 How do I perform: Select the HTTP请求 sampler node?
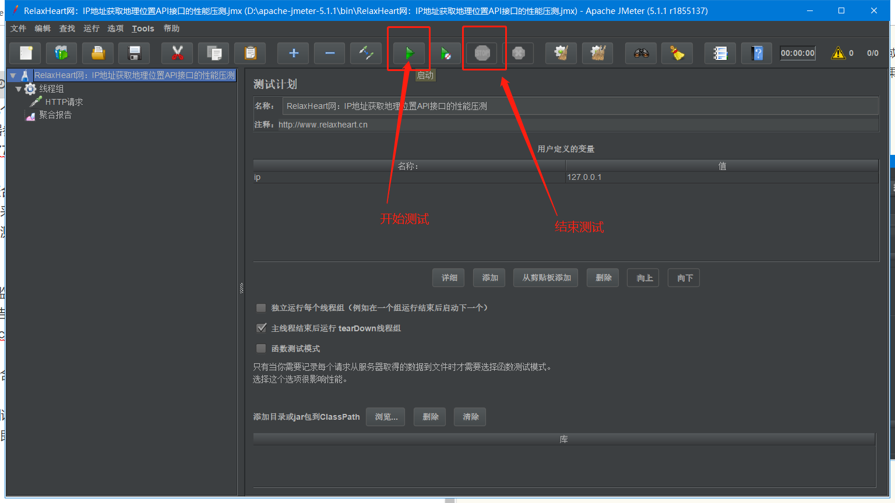pyautogui.click(x=64, y=102)
